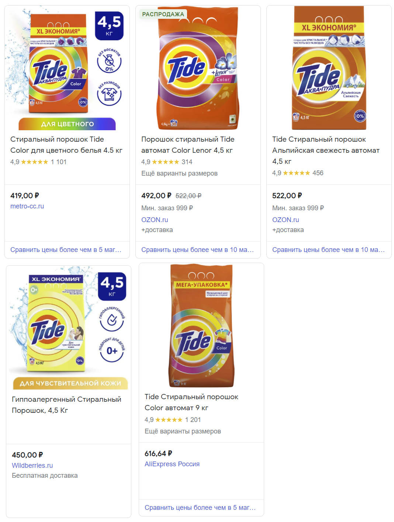Click the hypoallergenic Tide product image
The image size is (394, 522).
coord(68,326)
